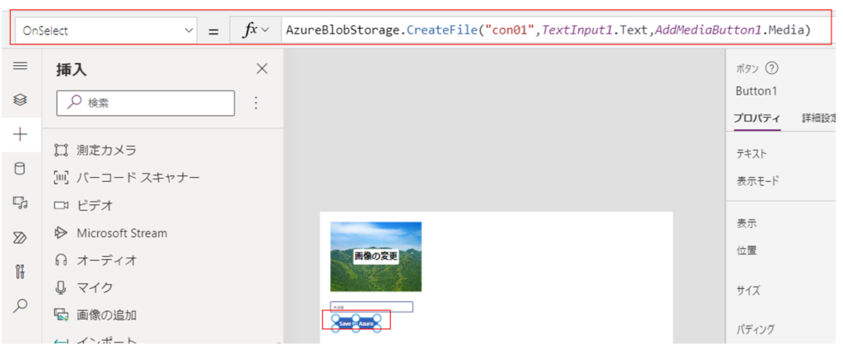Open the Media icon in left rail
This screenshot has width=843, height=344.
click(21, 202)
